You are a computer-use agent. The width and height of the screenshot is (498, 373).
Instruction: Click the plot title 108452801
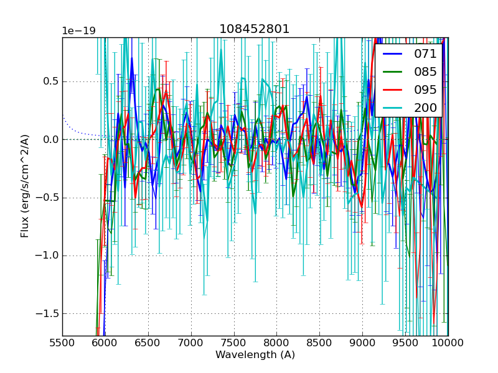[255, 29]
